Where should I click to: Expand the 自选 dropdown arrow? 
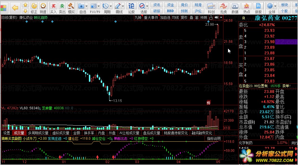click(87, 6)
